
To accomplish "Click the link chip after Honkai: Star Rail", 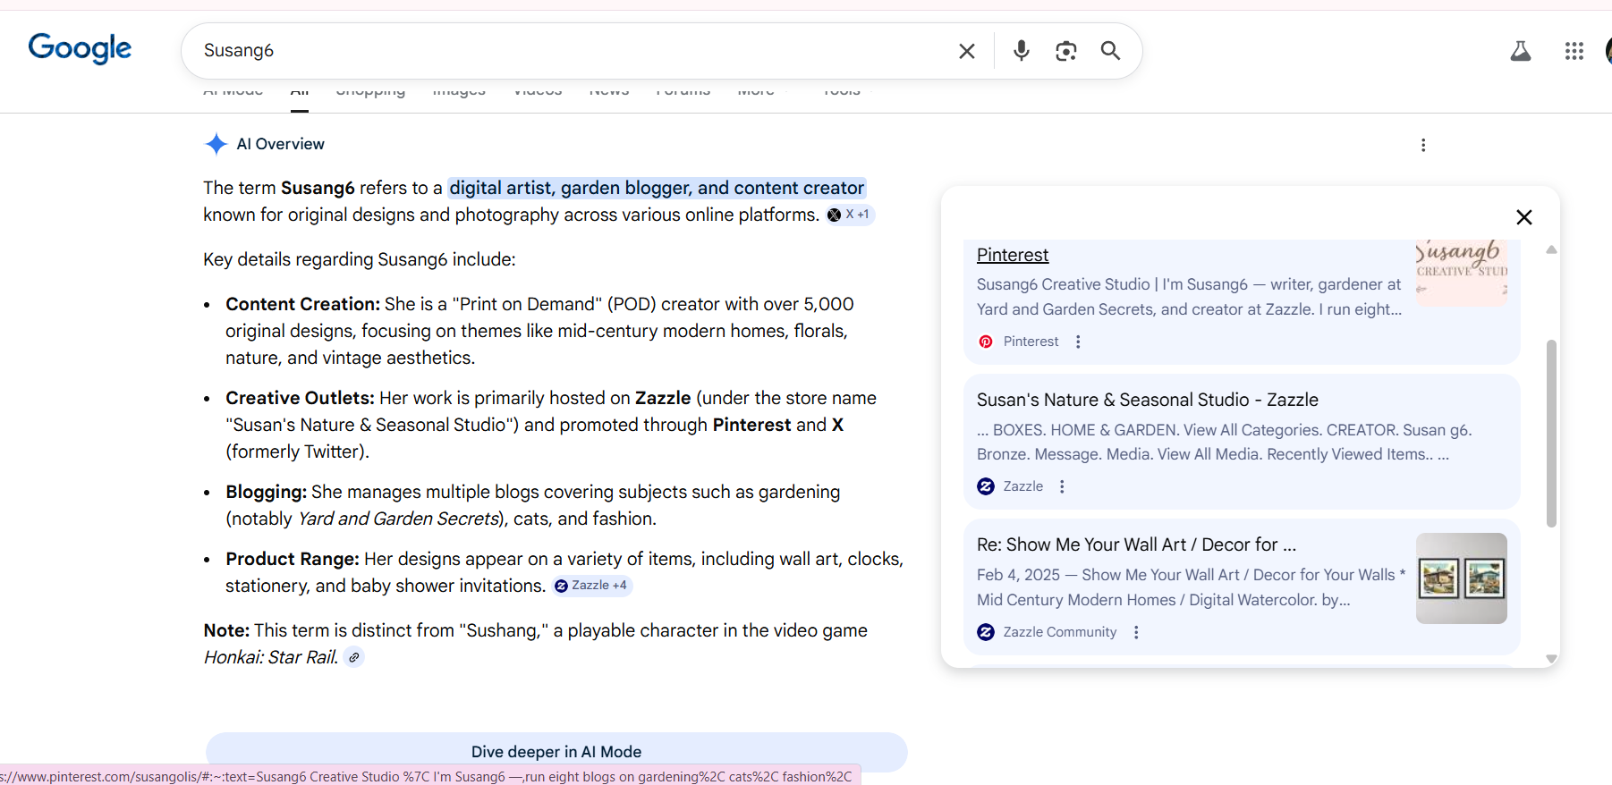I will point(354,657).
